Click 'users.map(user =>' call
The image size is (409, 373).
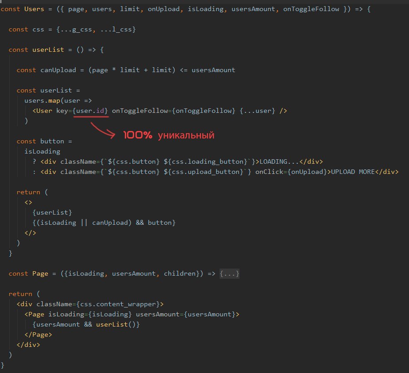(58, 100)
